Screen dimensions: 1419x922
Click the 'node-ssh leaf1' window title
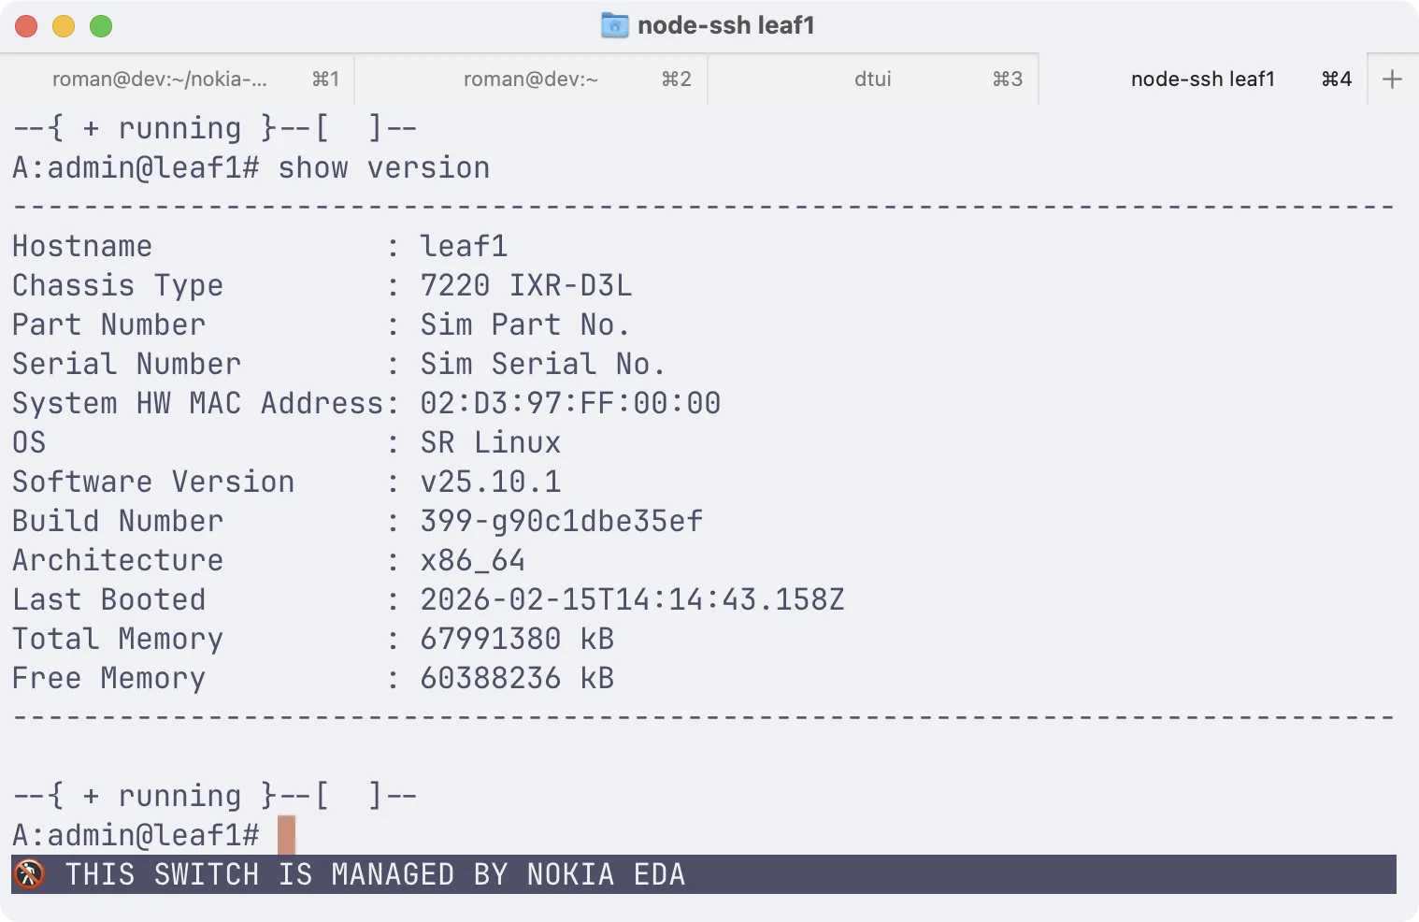click(x=726, y=25)
